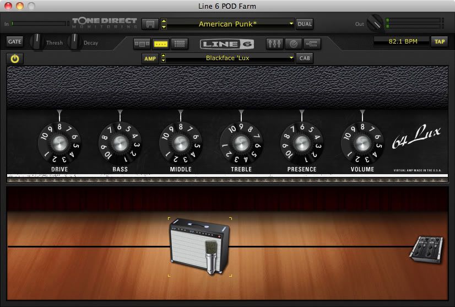Click the save preset floppy disk icon
Image resolution: width=455 pixels, height=307 pixels.
(150, 24)
